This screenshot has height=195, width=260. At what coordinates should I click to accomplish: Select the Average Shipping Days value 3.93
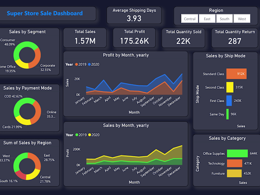coord(134,18)
